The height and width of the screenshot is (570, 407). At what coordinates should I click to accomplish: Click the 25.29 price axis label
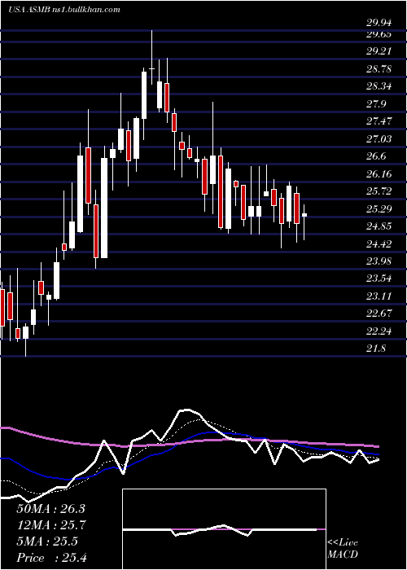click(379, 208)
